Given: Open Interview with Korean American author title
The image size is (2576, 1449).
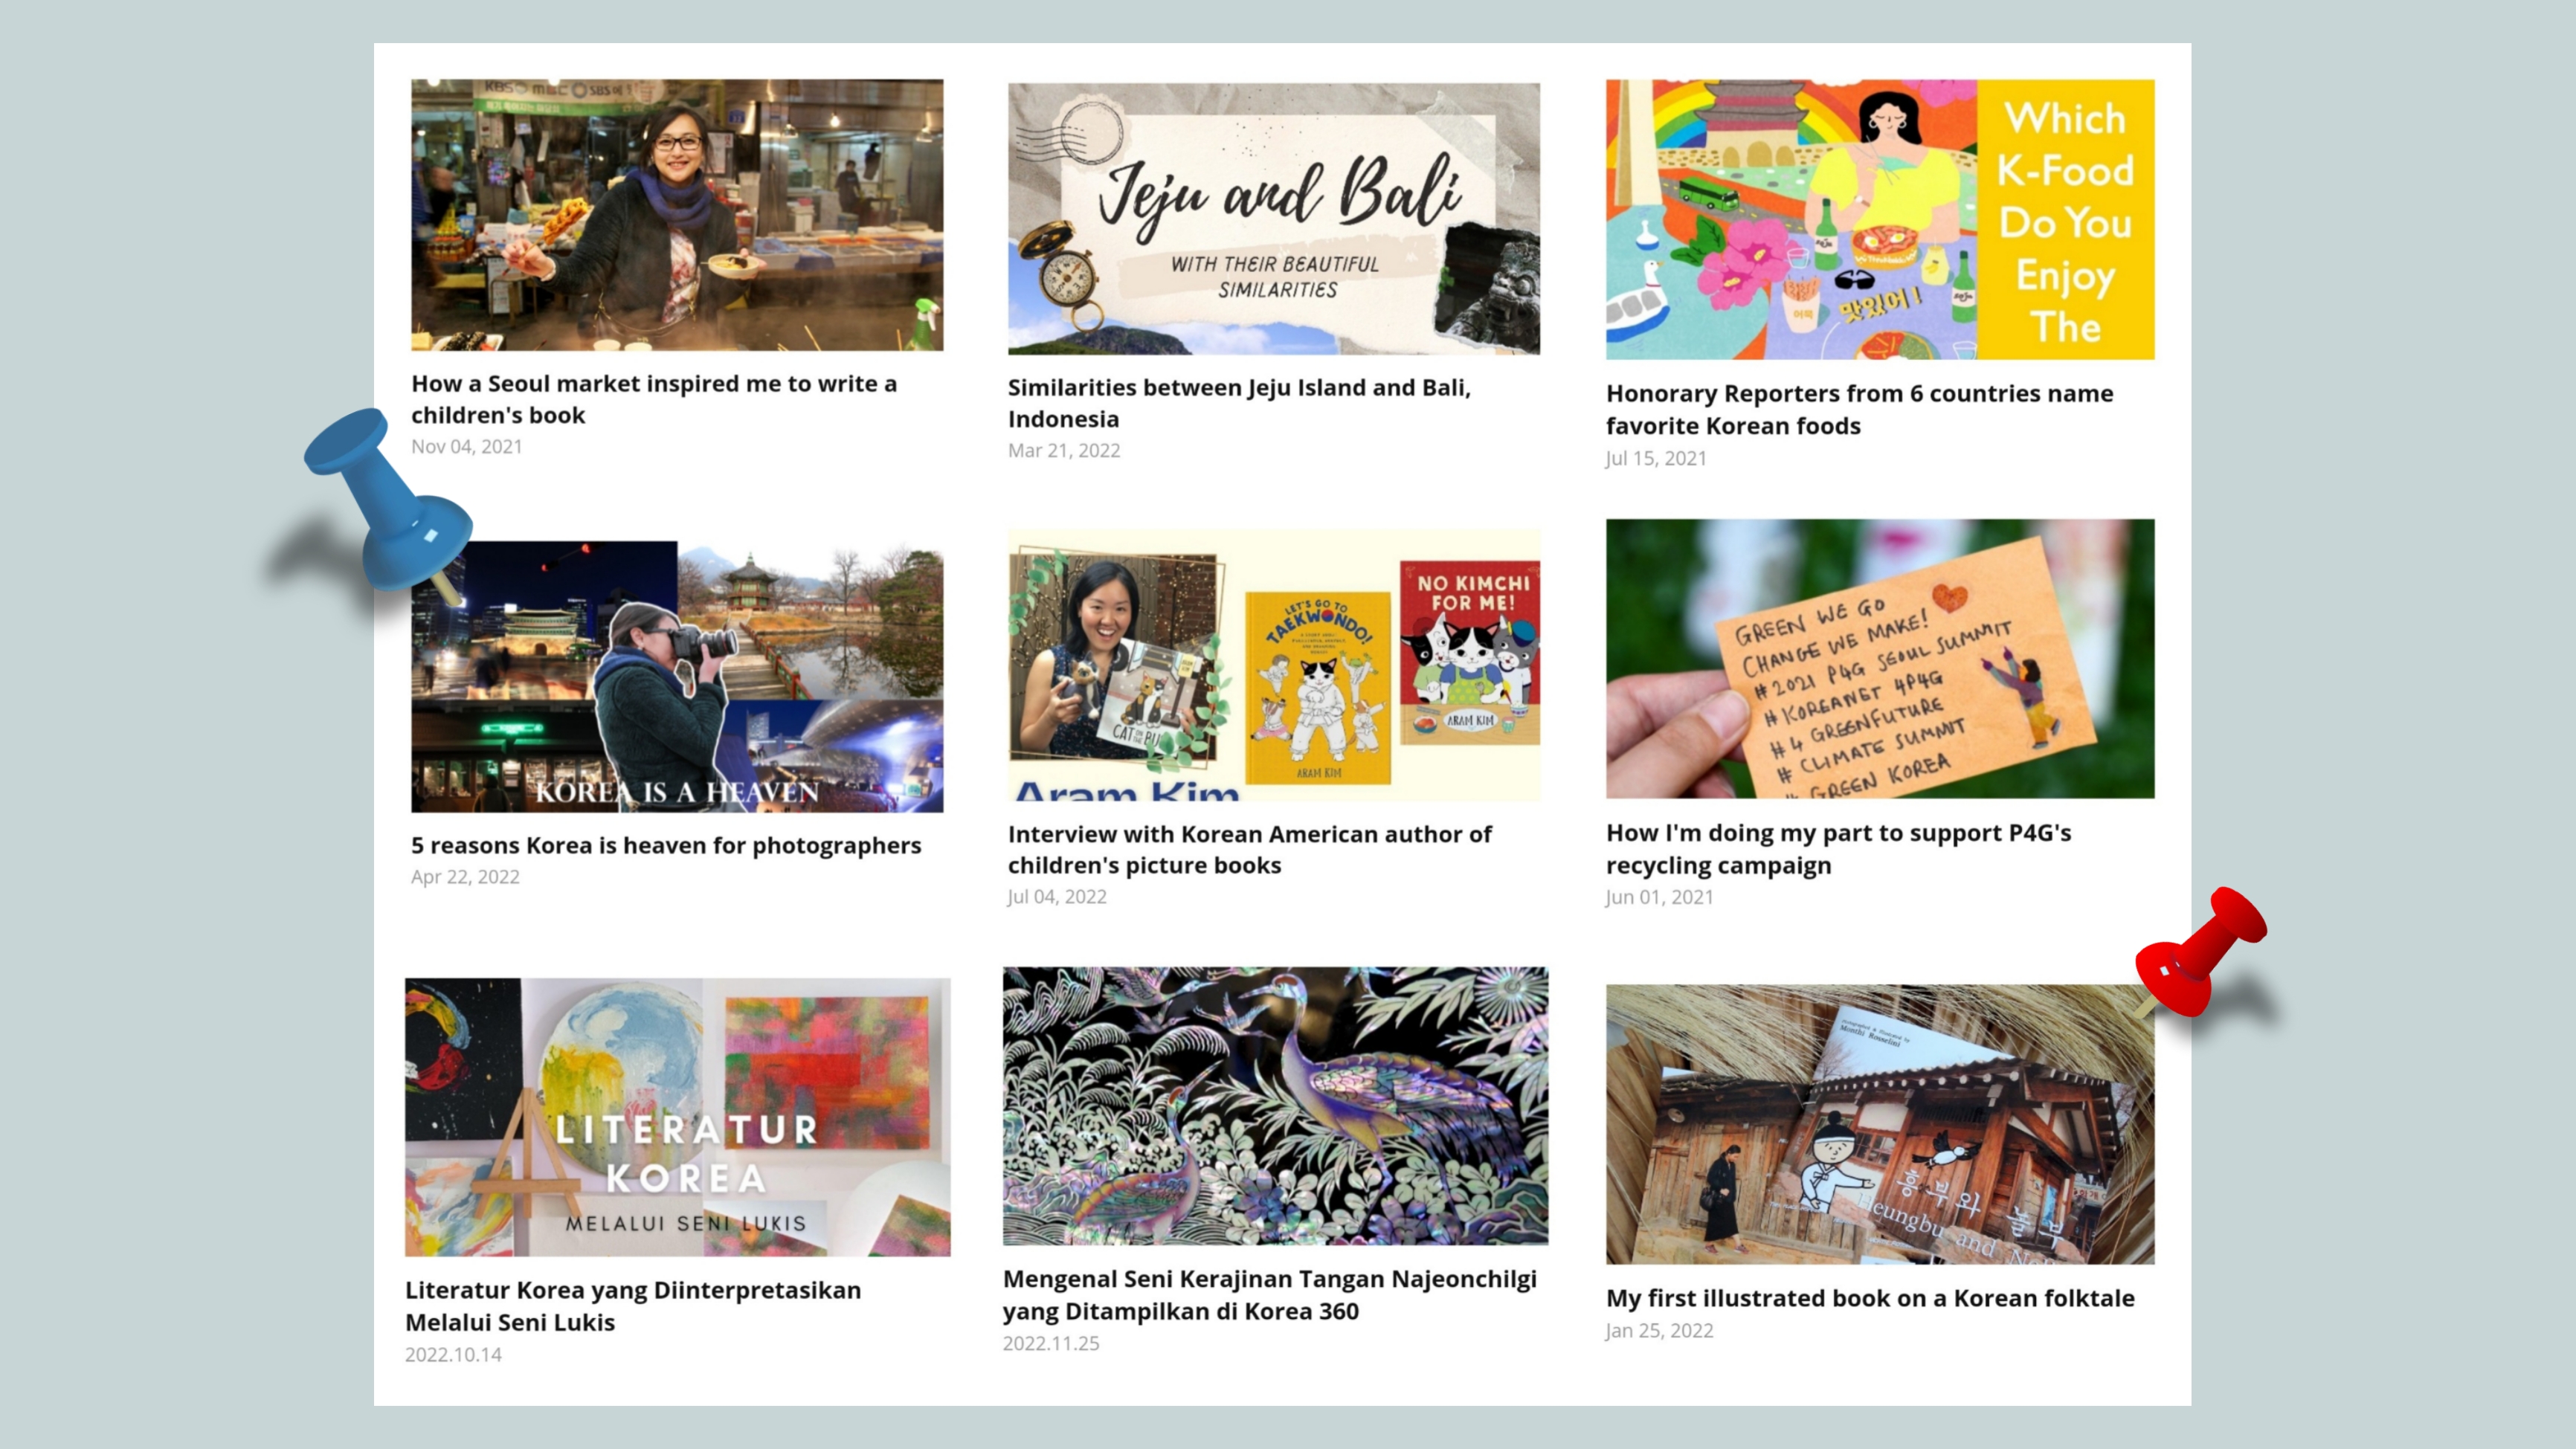Looking at the screenshot, I should 1250,849.
